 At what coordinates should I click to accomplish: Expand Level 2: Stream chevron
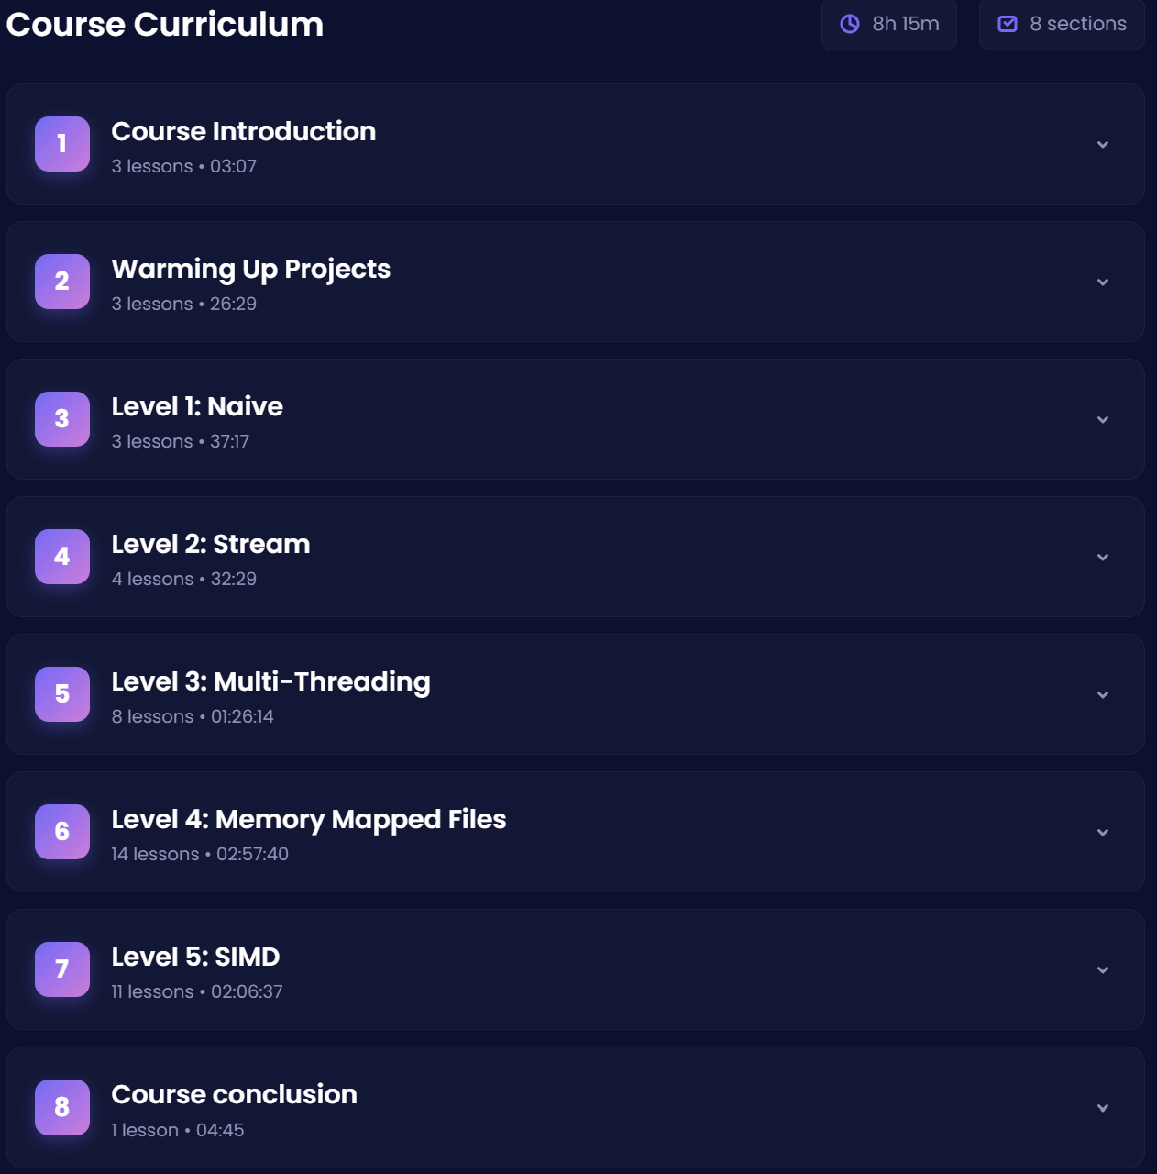(1103, 557)
